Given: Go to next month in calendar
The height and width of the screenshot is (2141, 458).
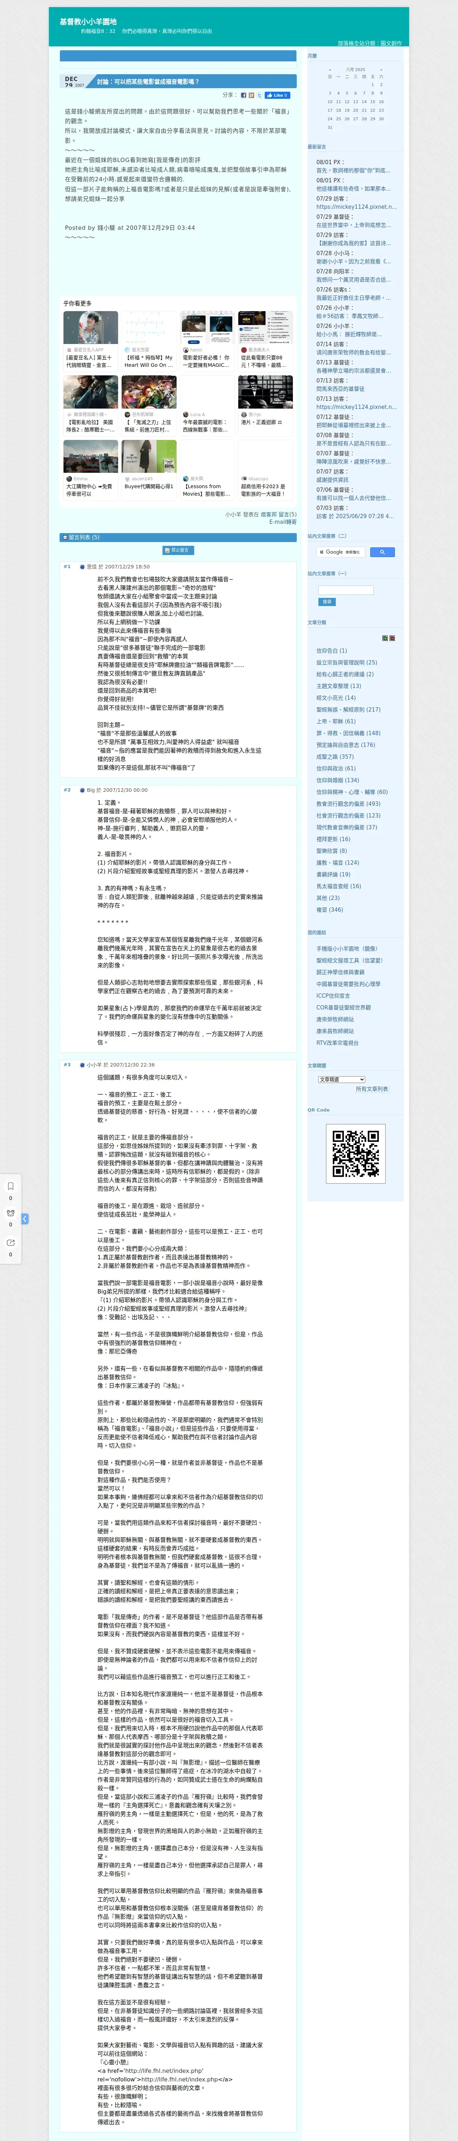Looking at the screenshot, I should pos(382,70).
